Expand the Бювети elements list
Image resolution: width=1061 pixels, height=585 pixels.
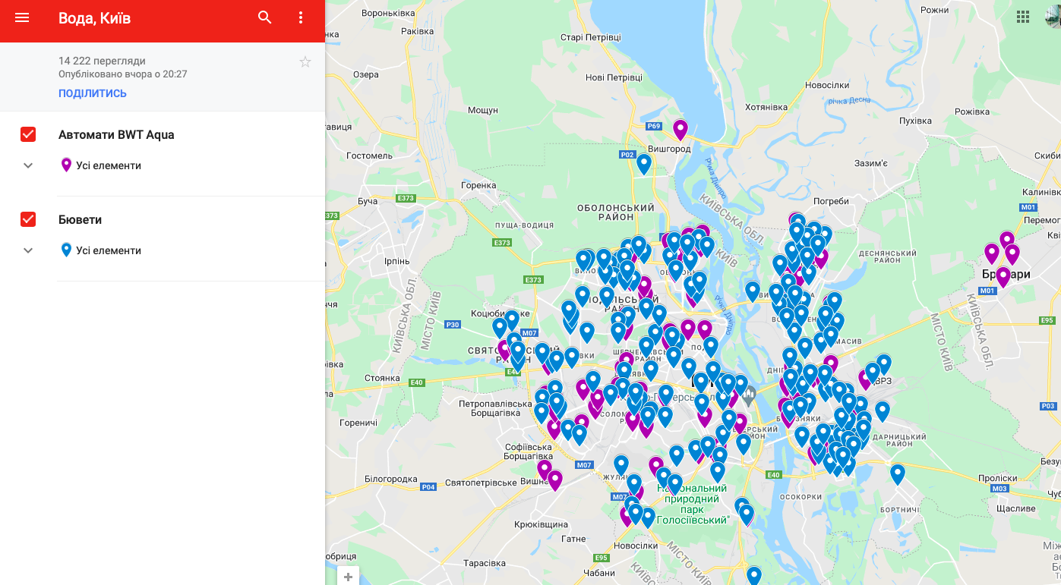28,250
